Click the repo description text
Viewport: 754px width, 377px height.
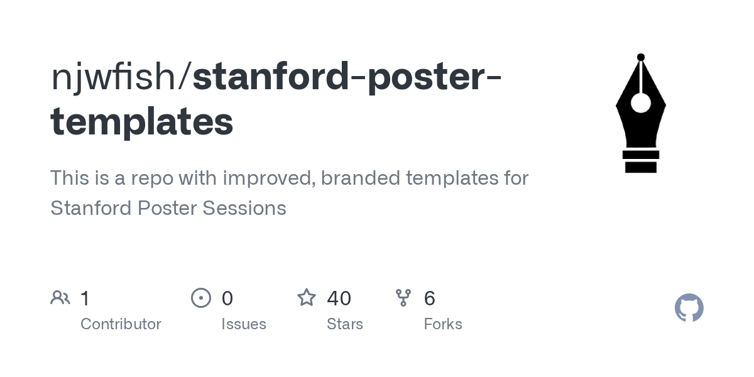tap(290, 193)
